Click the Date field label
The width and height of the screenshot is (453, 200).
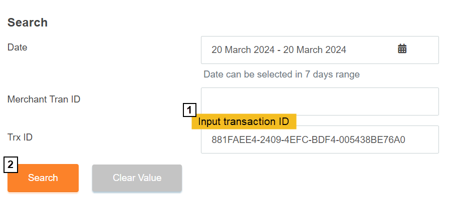click(18, 47)
